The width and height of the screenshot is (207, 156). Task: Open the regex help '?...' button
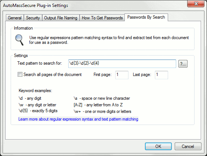(183, 64)
